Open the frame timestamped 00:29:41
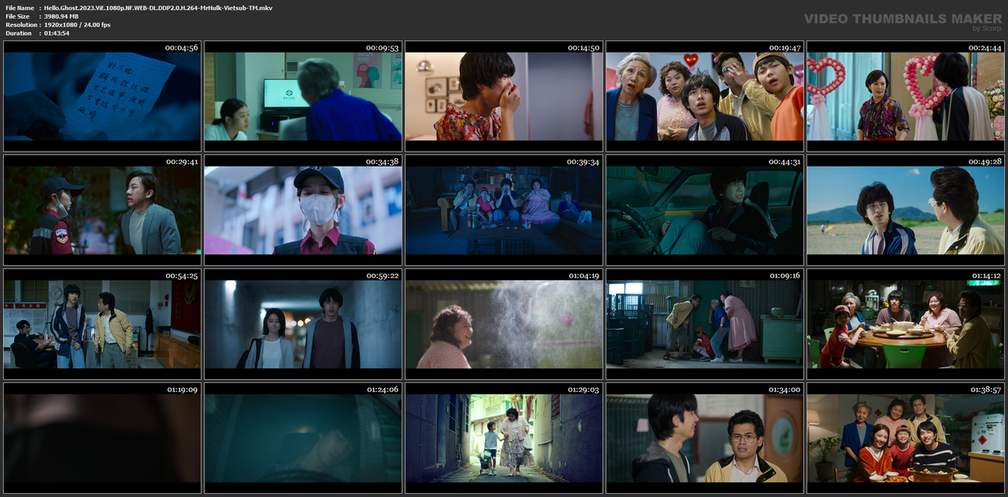 pyautogui.click(x=102, y=210)
